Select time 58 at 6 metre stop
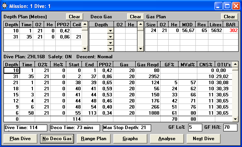Screen dimensions: 242x147 27,113
